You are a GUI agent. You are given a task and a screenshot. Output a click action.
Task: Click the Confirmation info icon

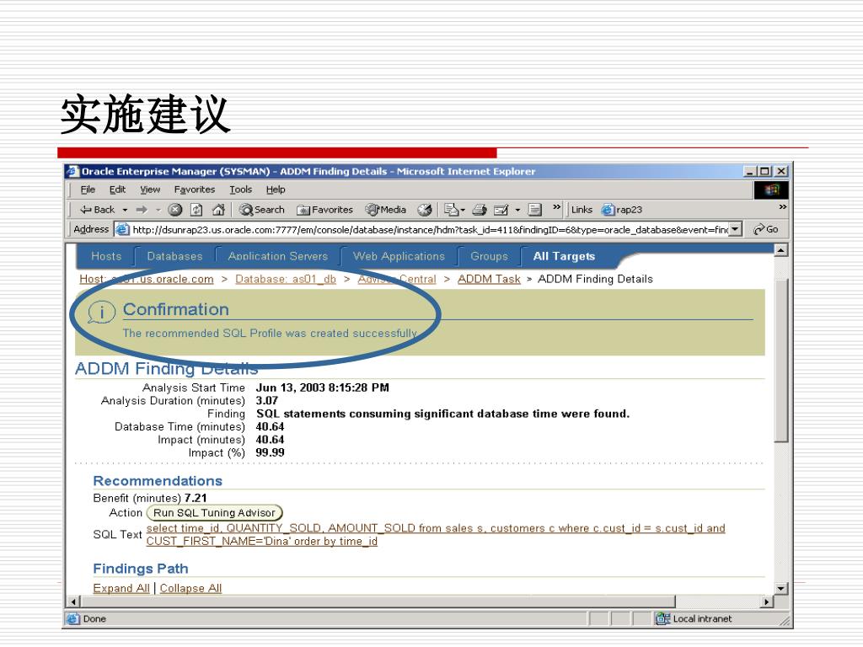point(101,312)
